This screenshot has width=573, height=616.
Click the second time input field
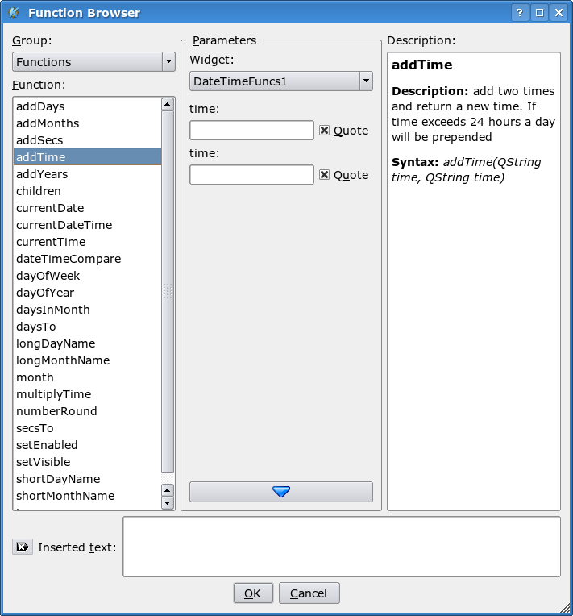coord(251,174)
